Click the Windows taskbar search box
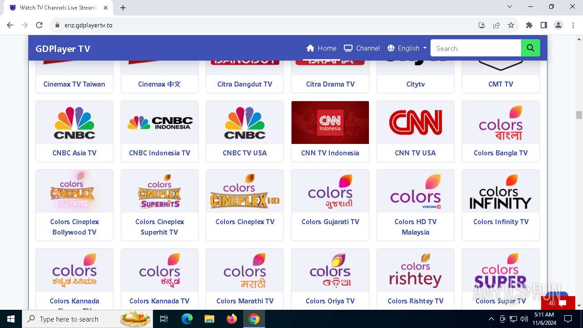Image resolution: width=583 pixels, height=328 pixels. (87, 319)
